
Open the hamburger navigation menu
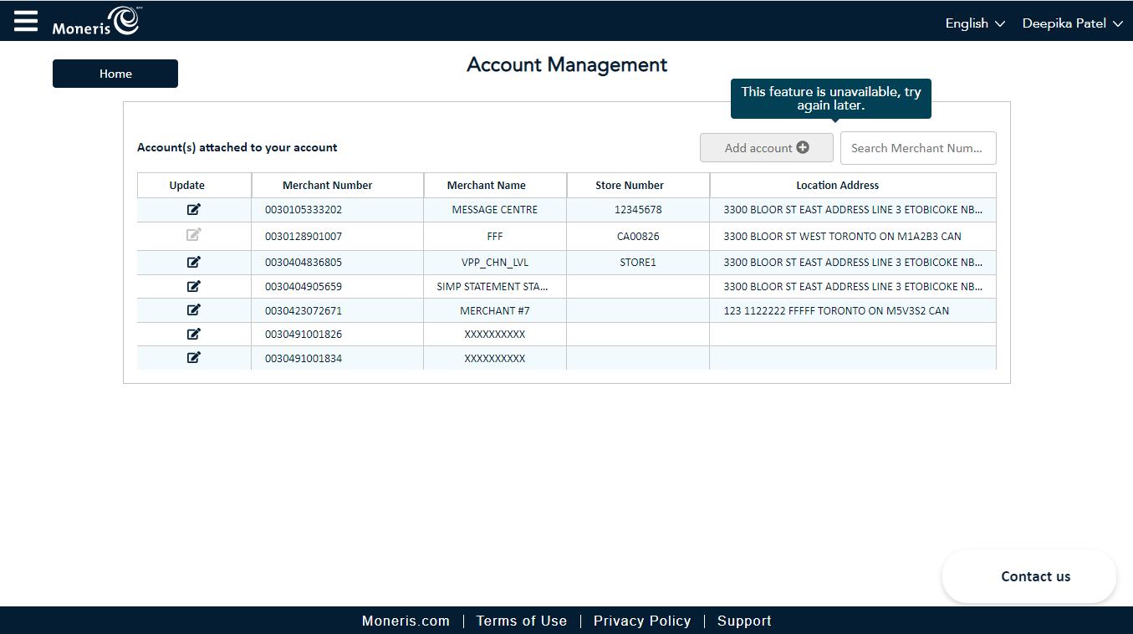pos(26,21)
